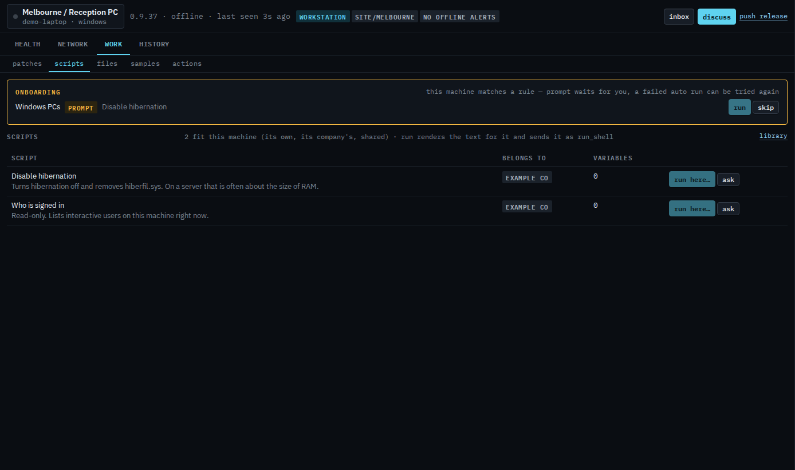The height and width of the screenshot is (470, 795).
Task: Click EXAMPLE CO badge for Disable hibernation
Action: (527, 177)
